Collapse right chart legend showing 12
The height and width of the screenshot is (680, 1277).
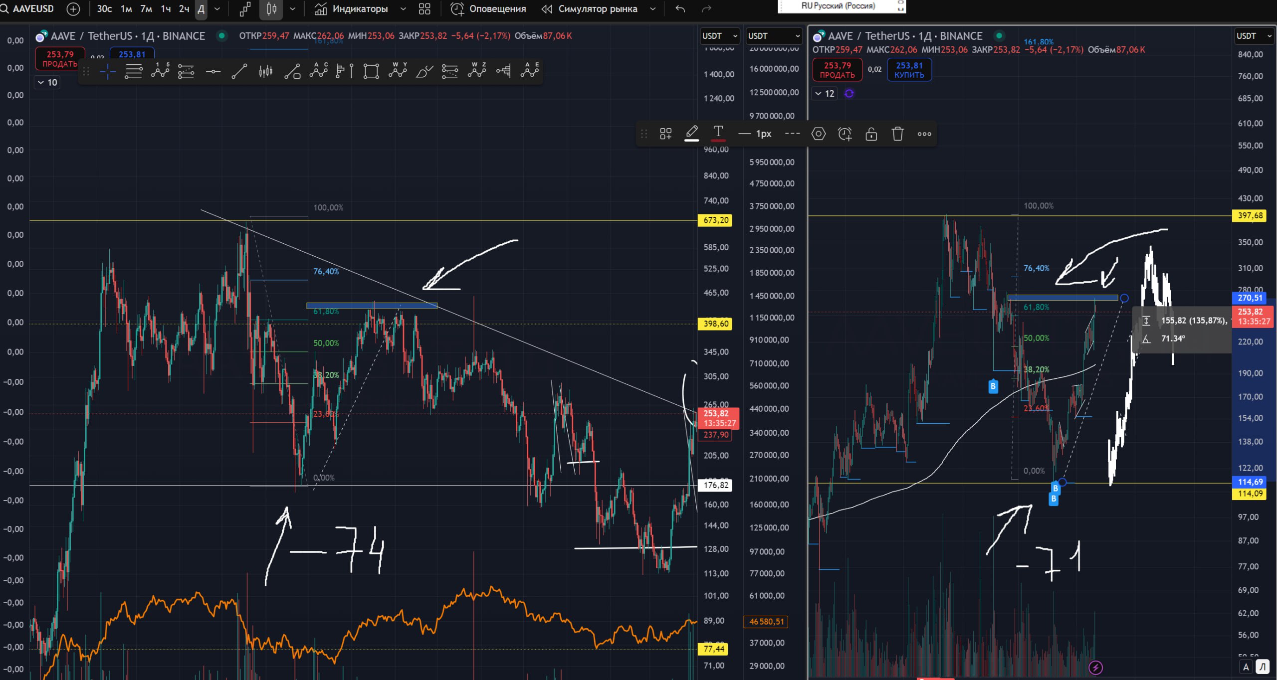824,93
